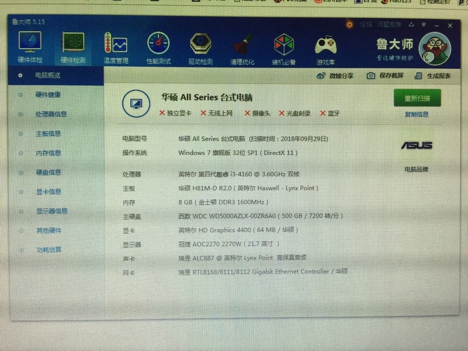This screenshot has width=468, height=351.
Task: Click the green 重新扫描 rescan button
Action: 417,98
